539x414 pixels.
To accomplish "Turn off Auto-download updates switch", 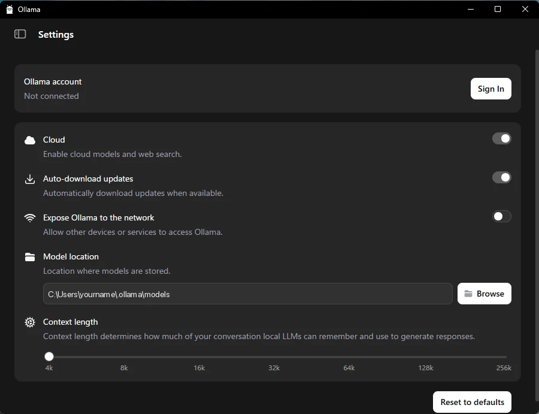I will click(x=501, y=177).
